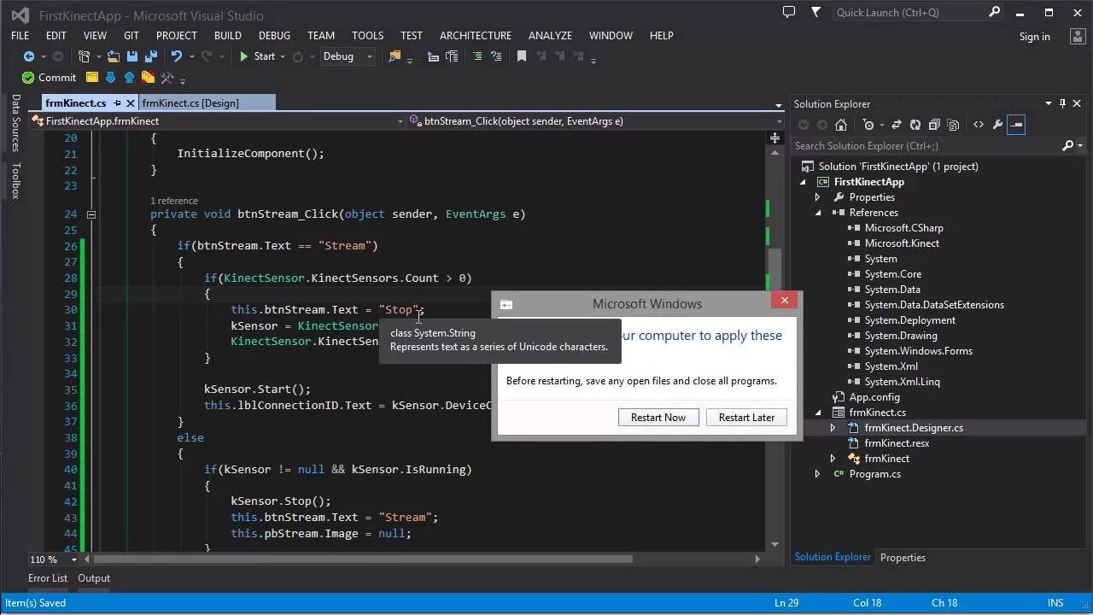Image resolution: width=1093 pixels, height=615 pixels.
Task: Open the Toolbox side panel tab
Action: [x=15, y=180]
